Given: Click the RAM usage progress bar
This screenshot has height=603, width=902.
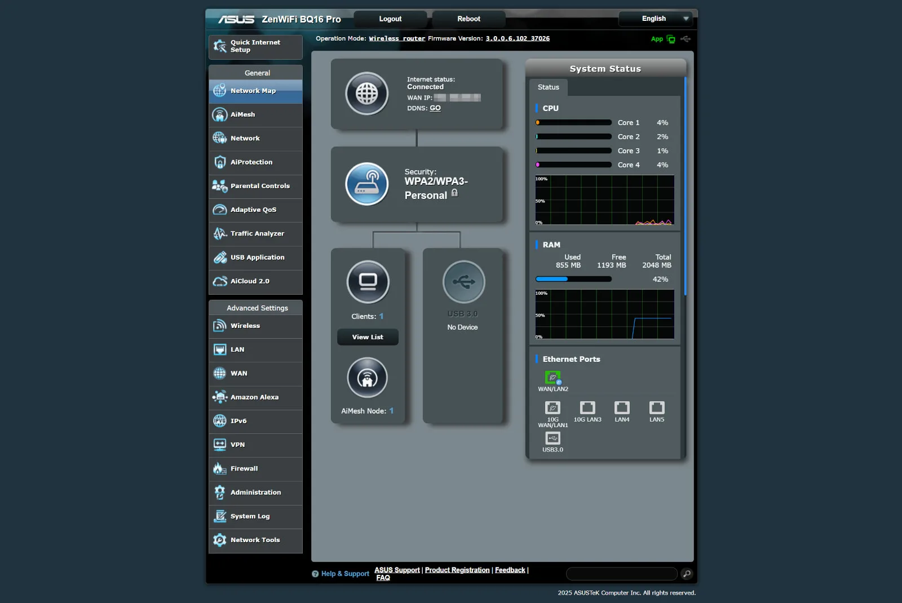Looking at the screenshot, I should click(573, 278).
